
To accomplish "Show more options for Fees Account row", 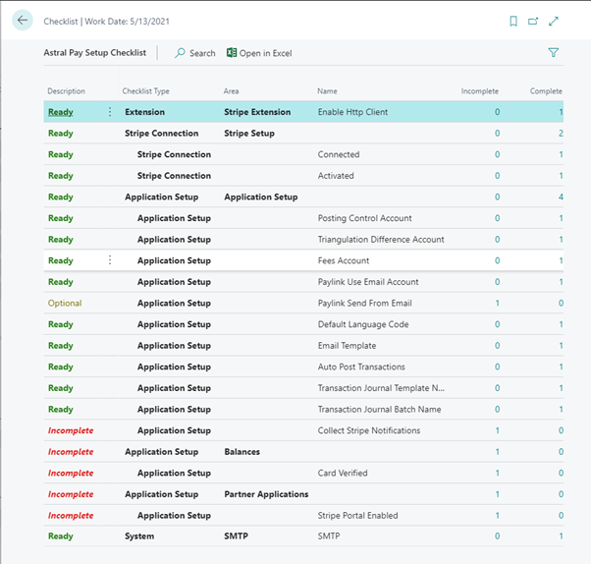I will point(110,260).
